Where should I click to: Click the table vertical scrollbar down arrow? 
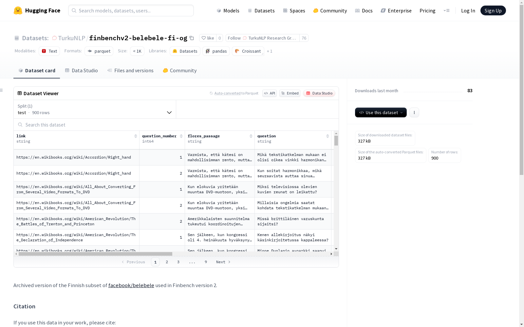pos(336,249)
